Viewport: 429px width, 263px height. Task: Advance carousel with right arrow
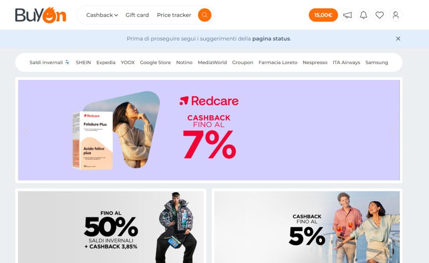pos(392,130)
